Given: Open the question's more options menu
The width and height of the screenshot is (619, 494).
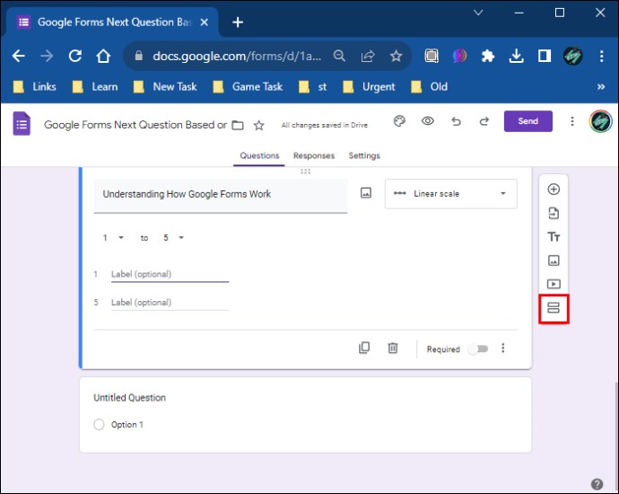Looking at the screenshot, I should tap(502, 348).
